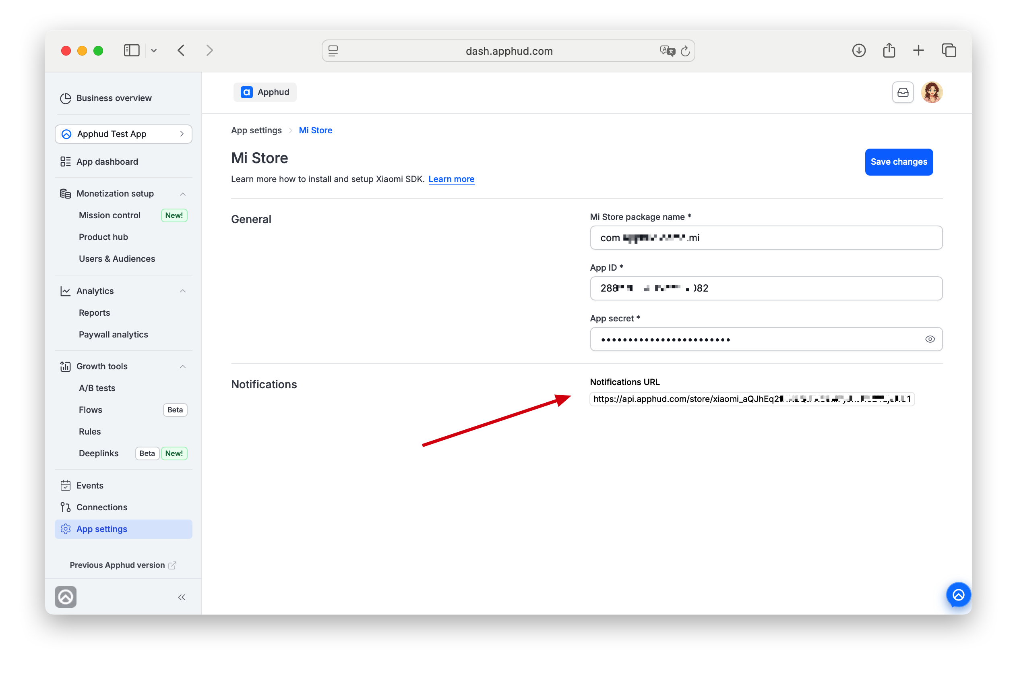The height and width of the screenshot is (675, 1017).
Task: Open Users & Audiences
Action: 117,259
